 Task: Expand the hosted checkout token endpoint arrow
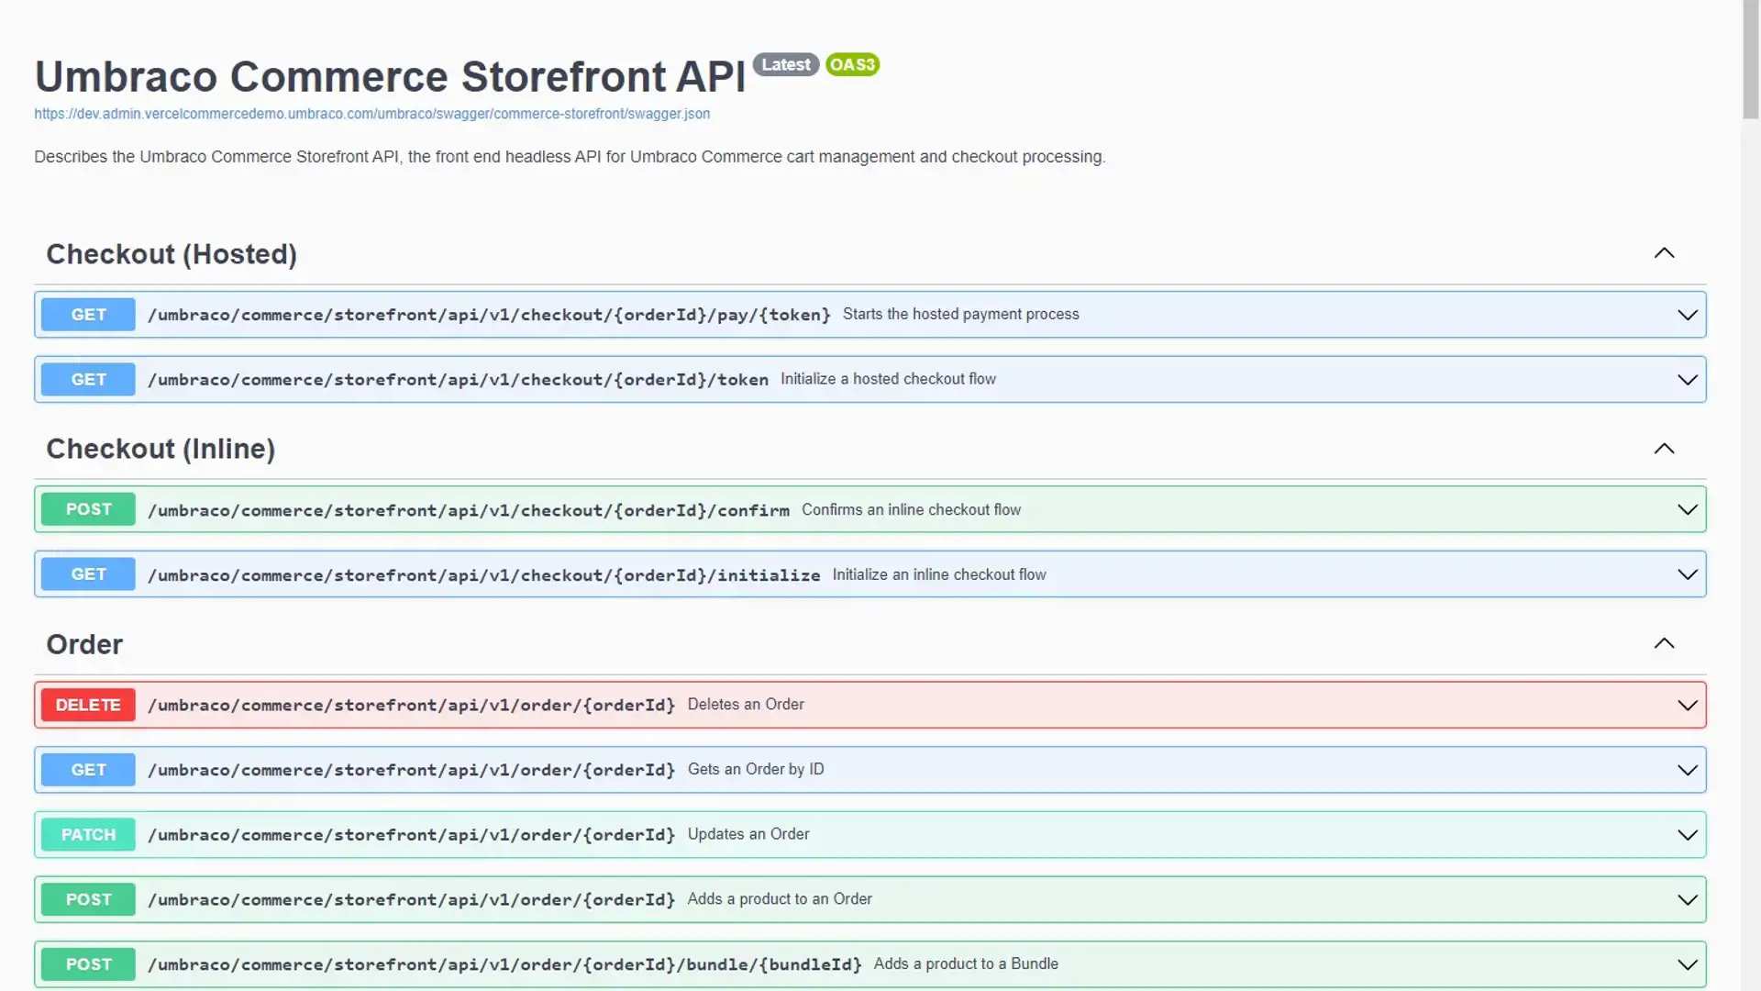1687,380
